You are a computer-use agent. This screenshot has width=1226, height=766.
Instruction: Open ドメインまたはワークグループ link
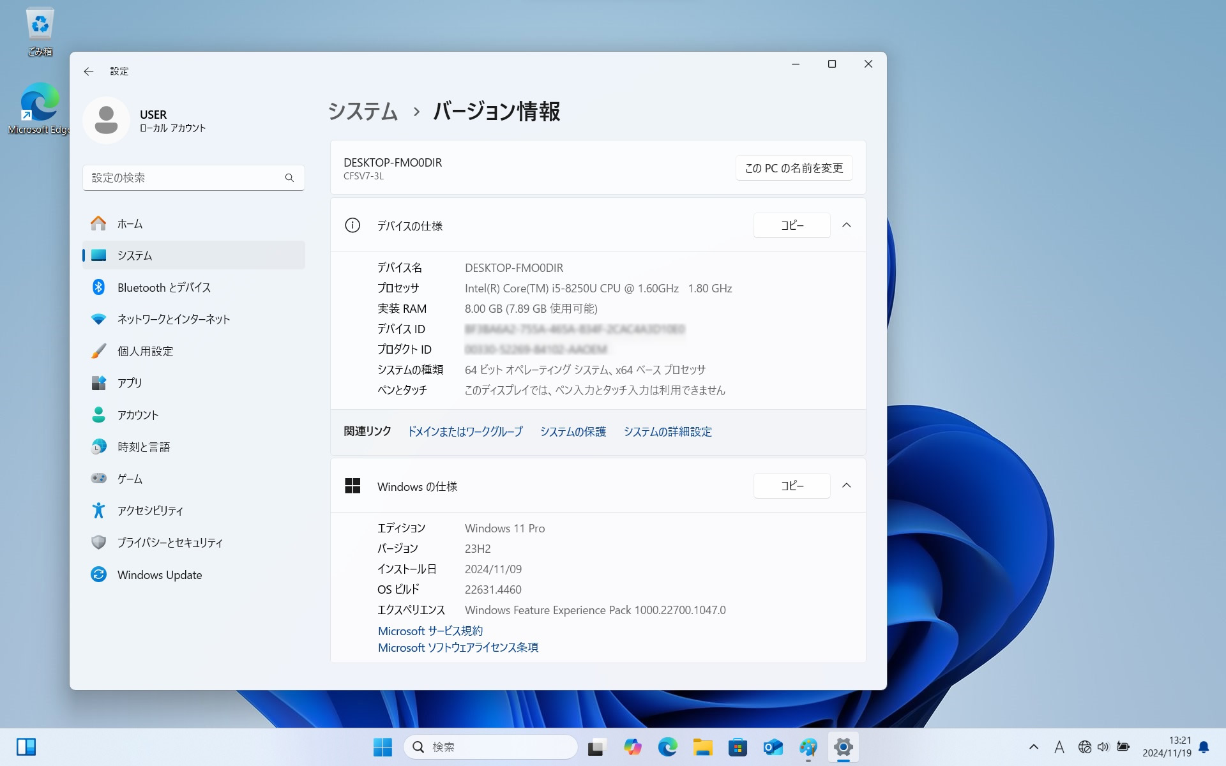pyautogui.click(x=465, y=432)
